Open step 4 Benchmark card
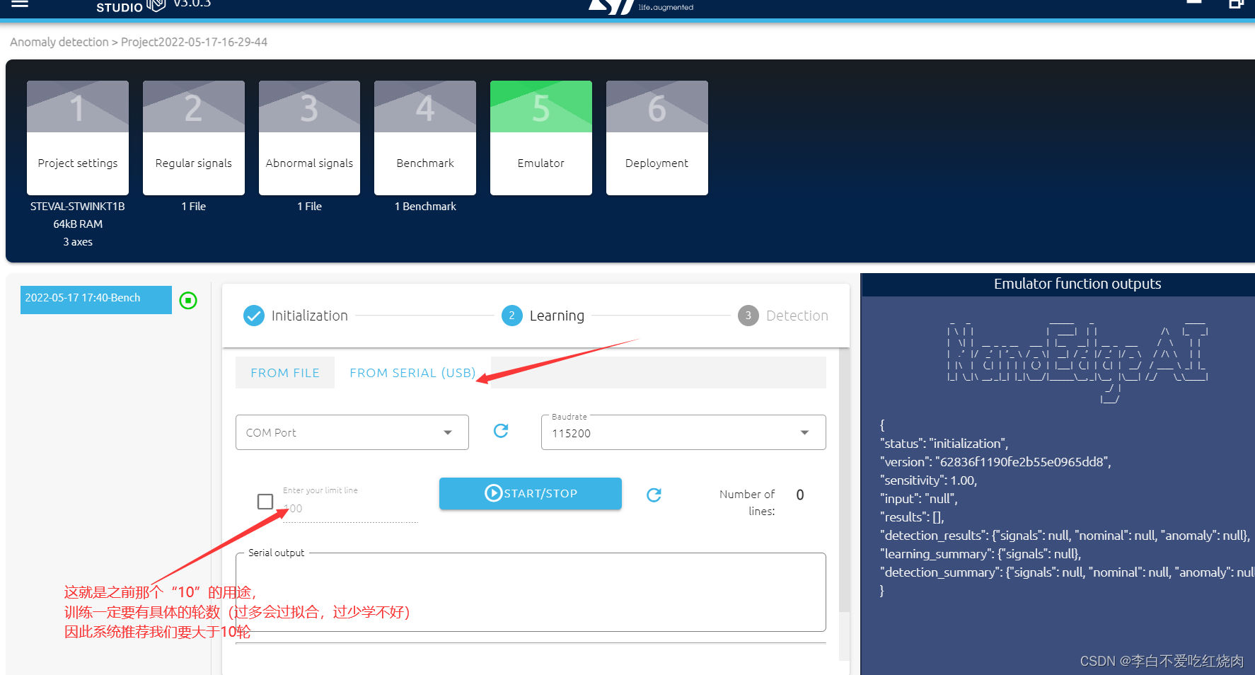This screenshot has height=675, width=1255. [x=425, y=138]
